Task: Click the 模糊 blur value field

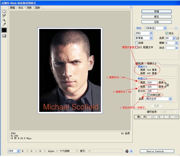Action: pyautogui.click(x=170, y=43)
